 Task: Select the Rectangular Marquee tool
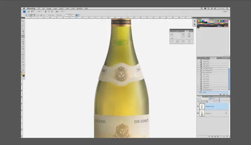pos(23,23)
